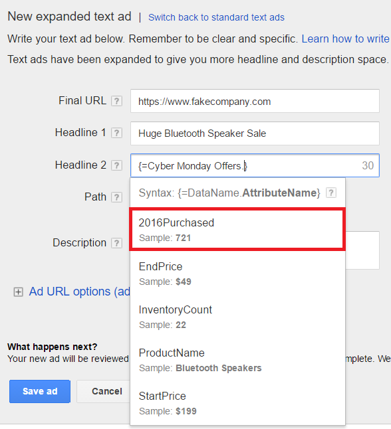
Task: Expand Ad URL options plus icon
Action: (x=19, y=292)
